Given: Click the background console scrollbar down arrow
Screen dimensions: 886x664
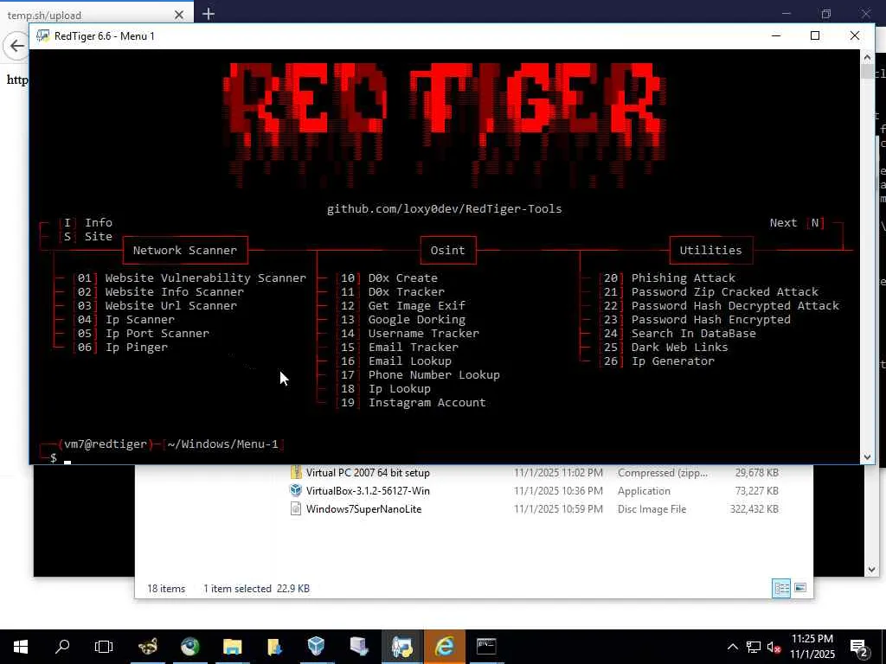Looking at the screenshot, I should (871, 569).
